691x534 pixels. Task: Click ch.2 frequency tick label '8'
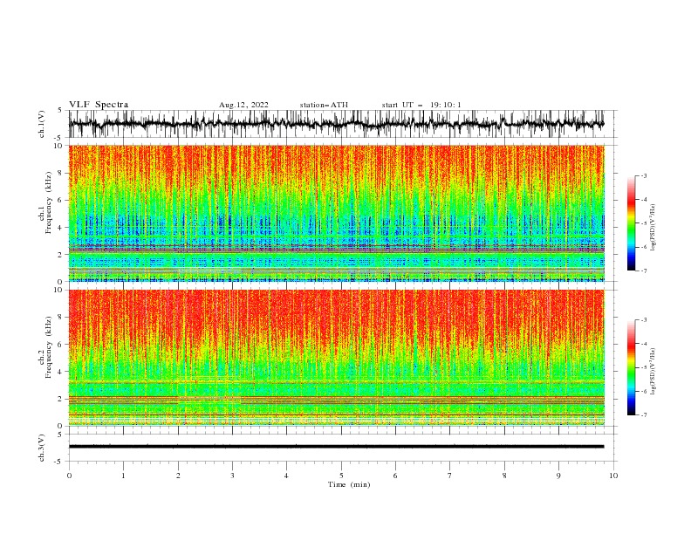(x=61, y=318)
